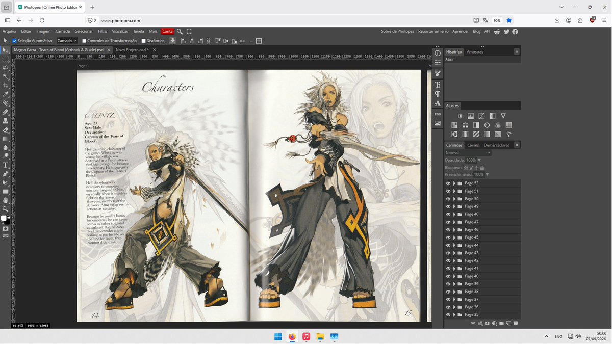Screen dimensions: 612x344
Task: Expand the Page 51 folder
Action: click(454, 191)
